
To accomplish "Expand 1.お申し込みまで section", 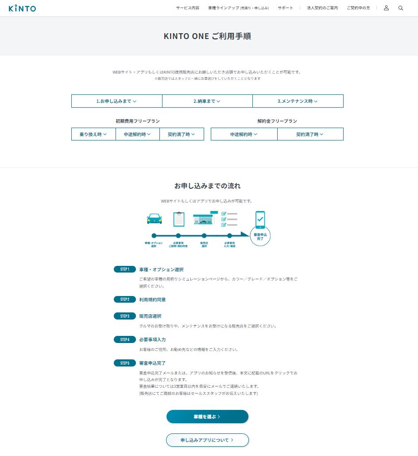I will (116, 101).
